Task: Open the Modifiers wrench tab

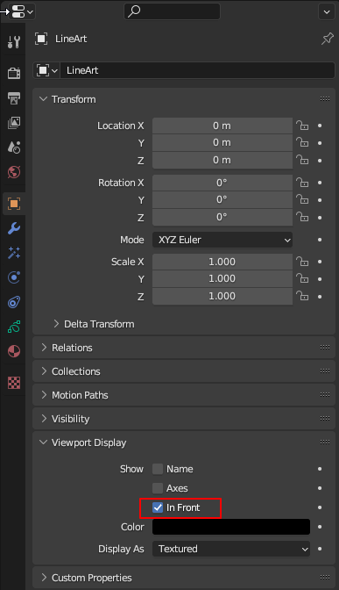Action: coord(14,228)
